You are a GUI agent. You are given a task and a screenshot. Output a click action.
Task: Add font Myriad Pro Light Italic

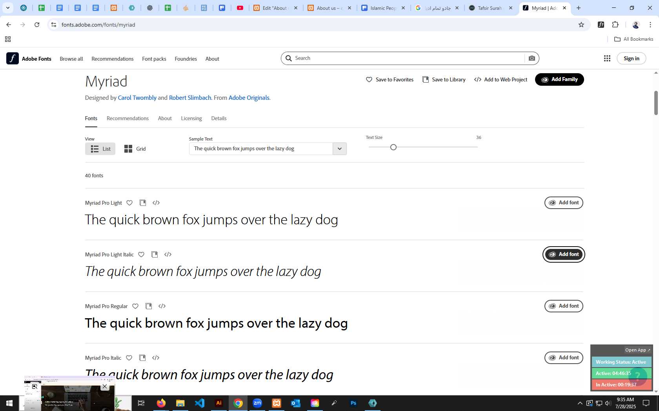tap(564, 254)
